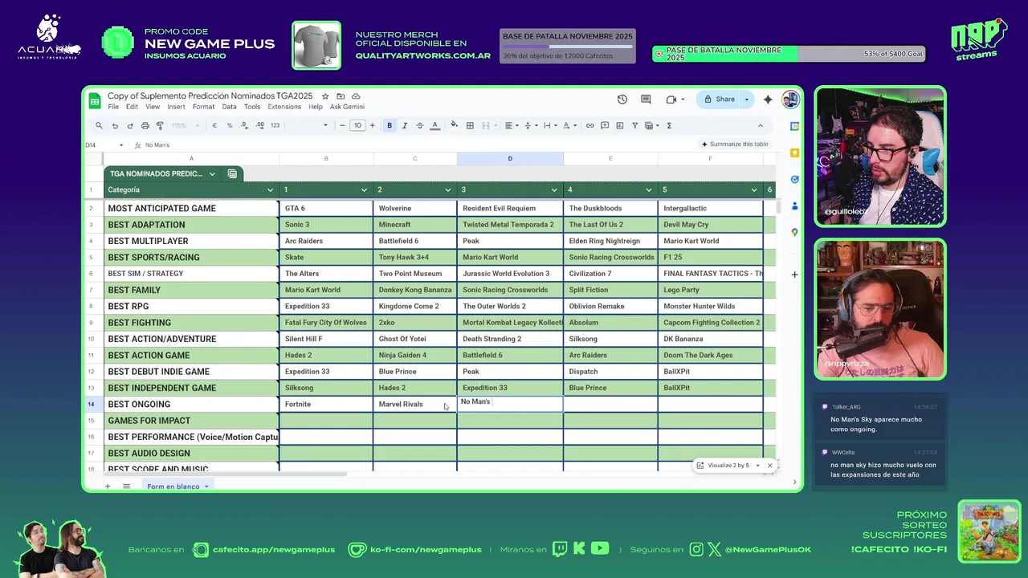Viewport: 1028px width, 578px height.
Task: Click the move to folder icon
Action: pyautogui.click(x=341, y=96)
